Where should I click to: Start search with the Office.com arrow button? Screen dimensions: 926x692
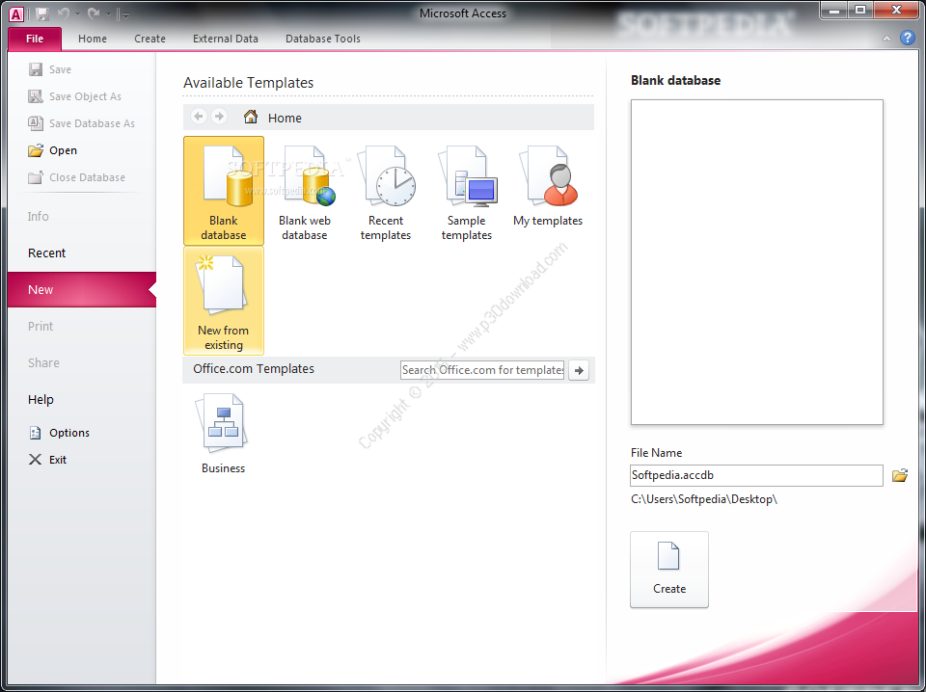pos(579,370)
